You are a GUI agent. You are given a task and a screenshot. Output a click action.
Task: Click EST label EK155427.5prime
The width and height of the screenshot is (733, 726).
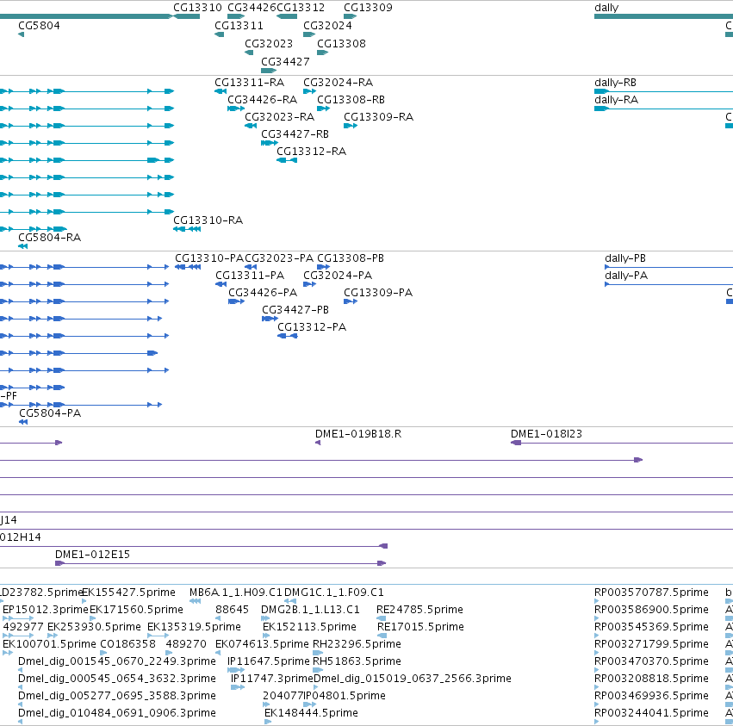128,593
